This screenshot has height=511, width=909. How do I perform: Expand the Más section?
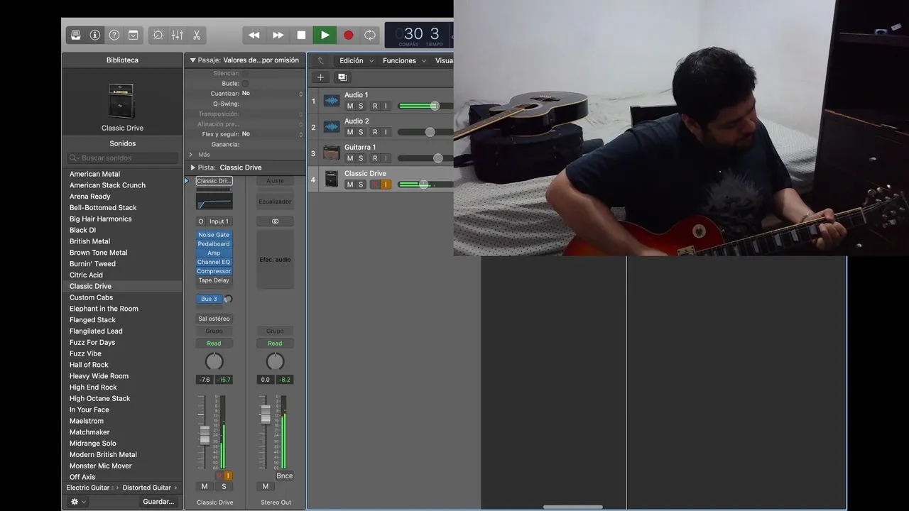point(191,154)
